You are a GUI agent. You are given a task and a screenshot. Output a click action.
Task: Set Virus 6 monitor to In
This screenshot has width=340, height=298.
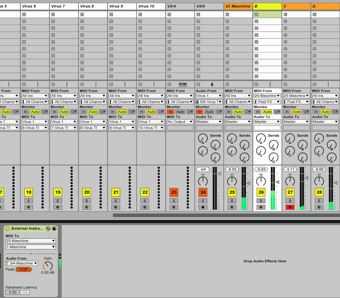click(25, 112)
